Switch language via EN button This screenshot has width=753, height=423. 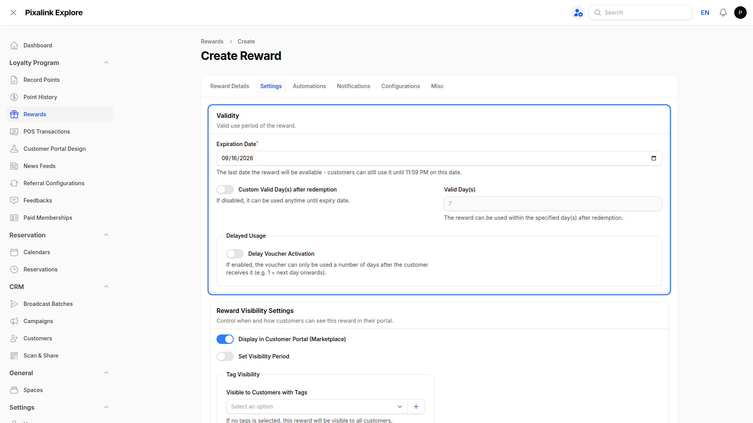pos(705,13)
